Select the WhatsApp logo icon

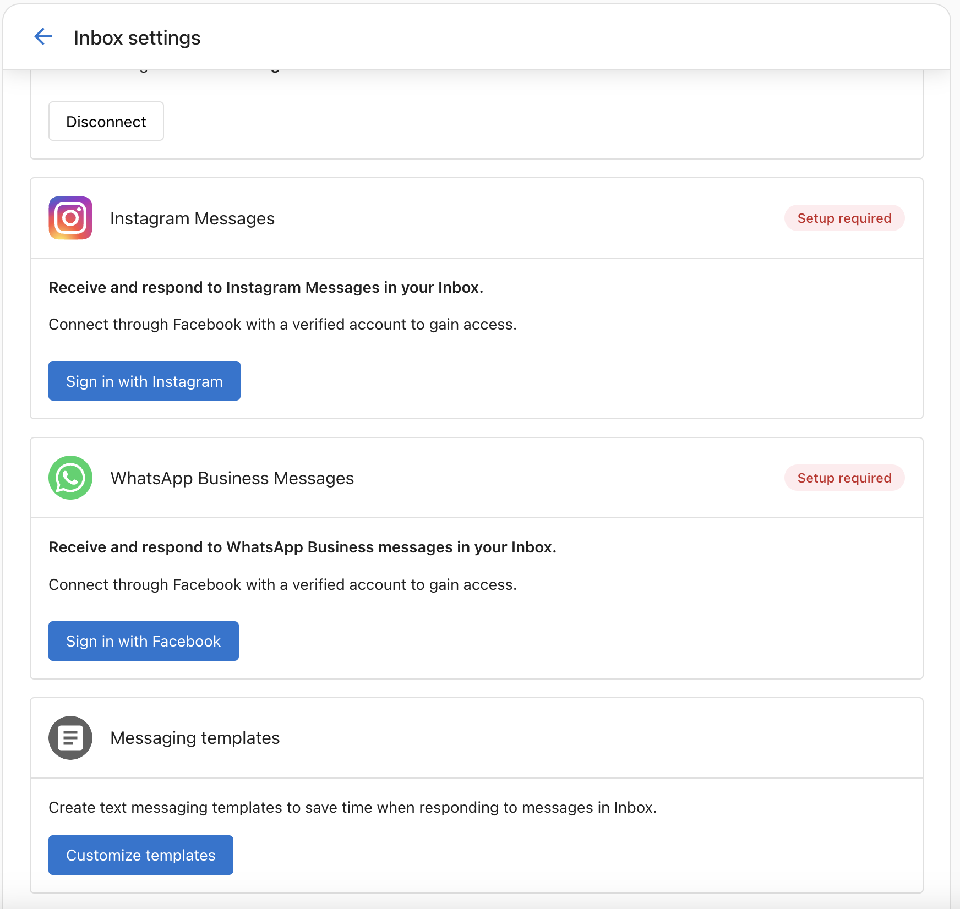click(70, 478)
